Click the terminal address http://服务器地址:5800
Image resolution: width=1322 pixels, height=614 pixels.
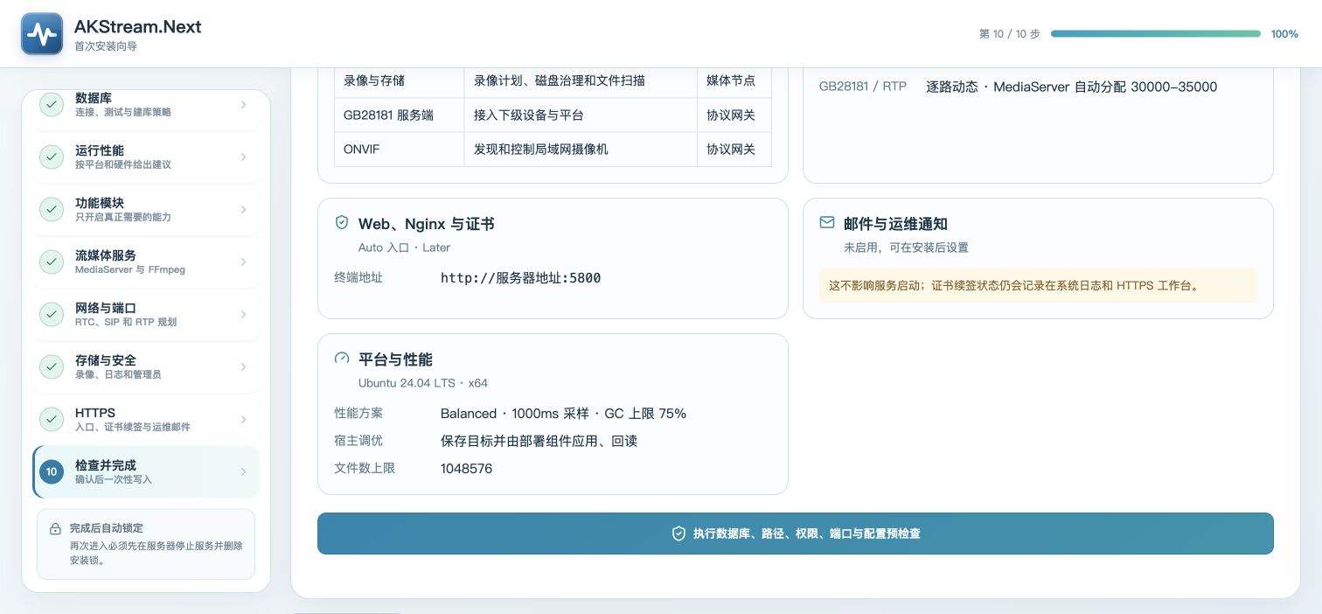520,278
